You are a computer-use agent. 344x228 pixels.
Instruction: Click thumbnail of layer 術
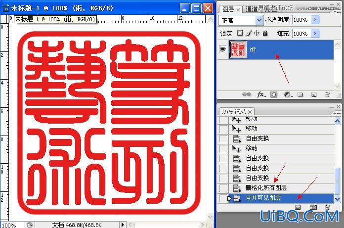click(x=238, y=49)
